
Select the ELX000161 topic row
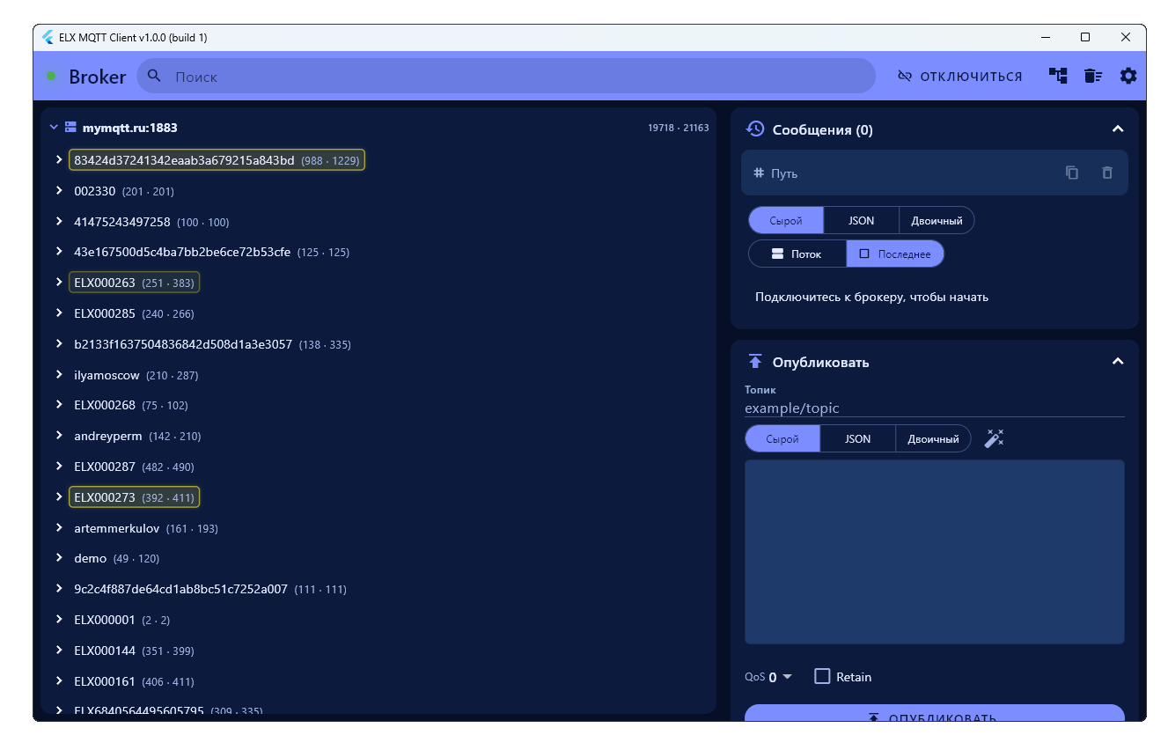[134, 681]
